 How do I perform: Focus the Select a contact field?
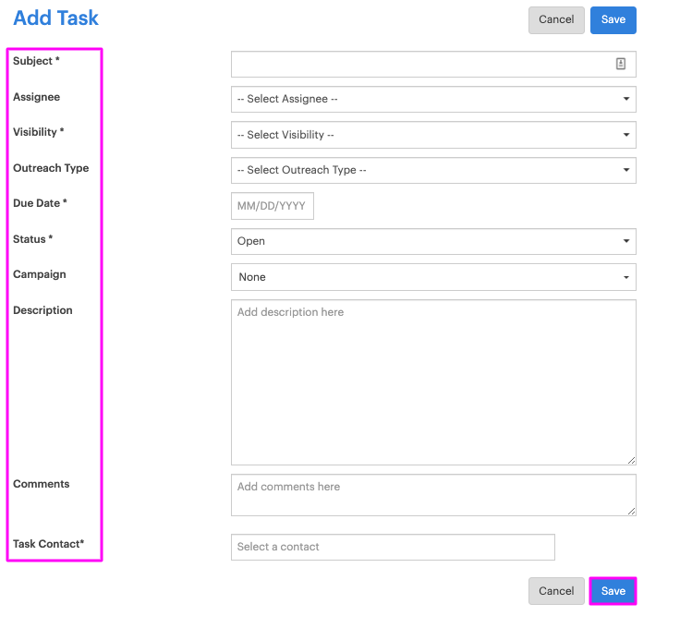coord(393,547)
